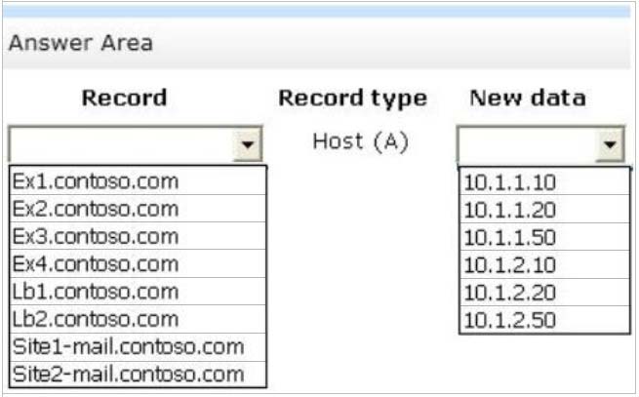This screenshot has height=397, width=639.
Task: Select Lb2.contoso.com record option
Action: pos(138,319)
